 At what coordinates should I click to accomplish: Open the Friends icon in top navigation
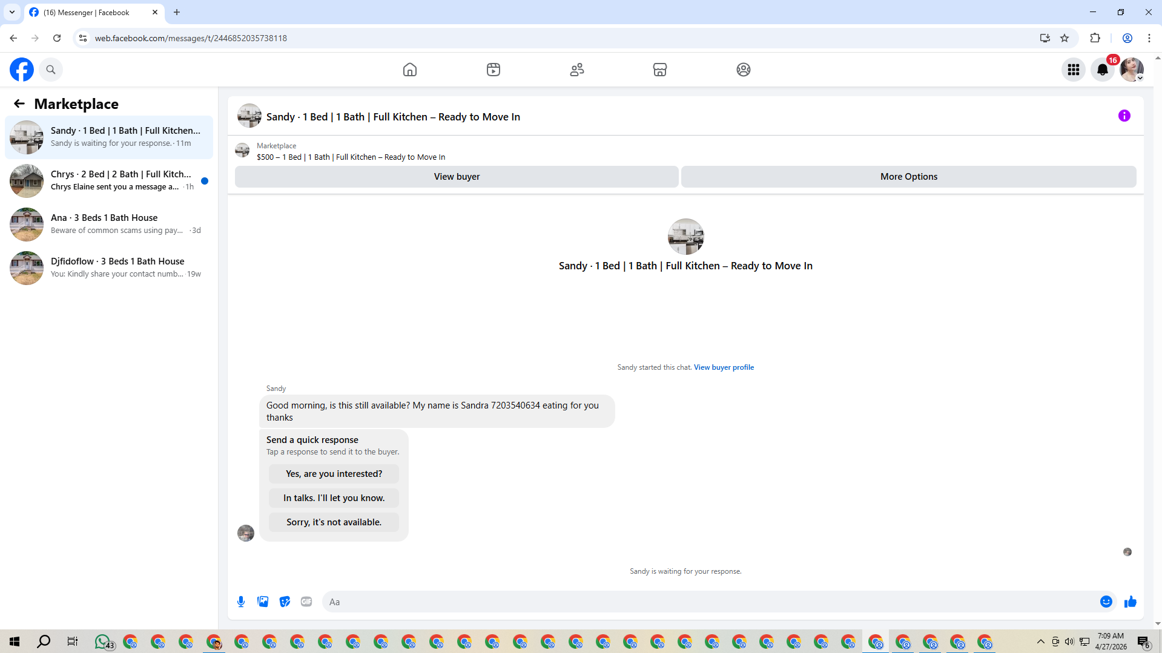point(577,70)
